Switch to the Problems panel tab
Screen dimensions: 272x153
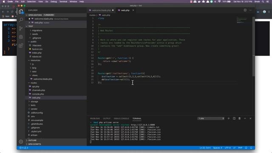click(x=95, y=119)
